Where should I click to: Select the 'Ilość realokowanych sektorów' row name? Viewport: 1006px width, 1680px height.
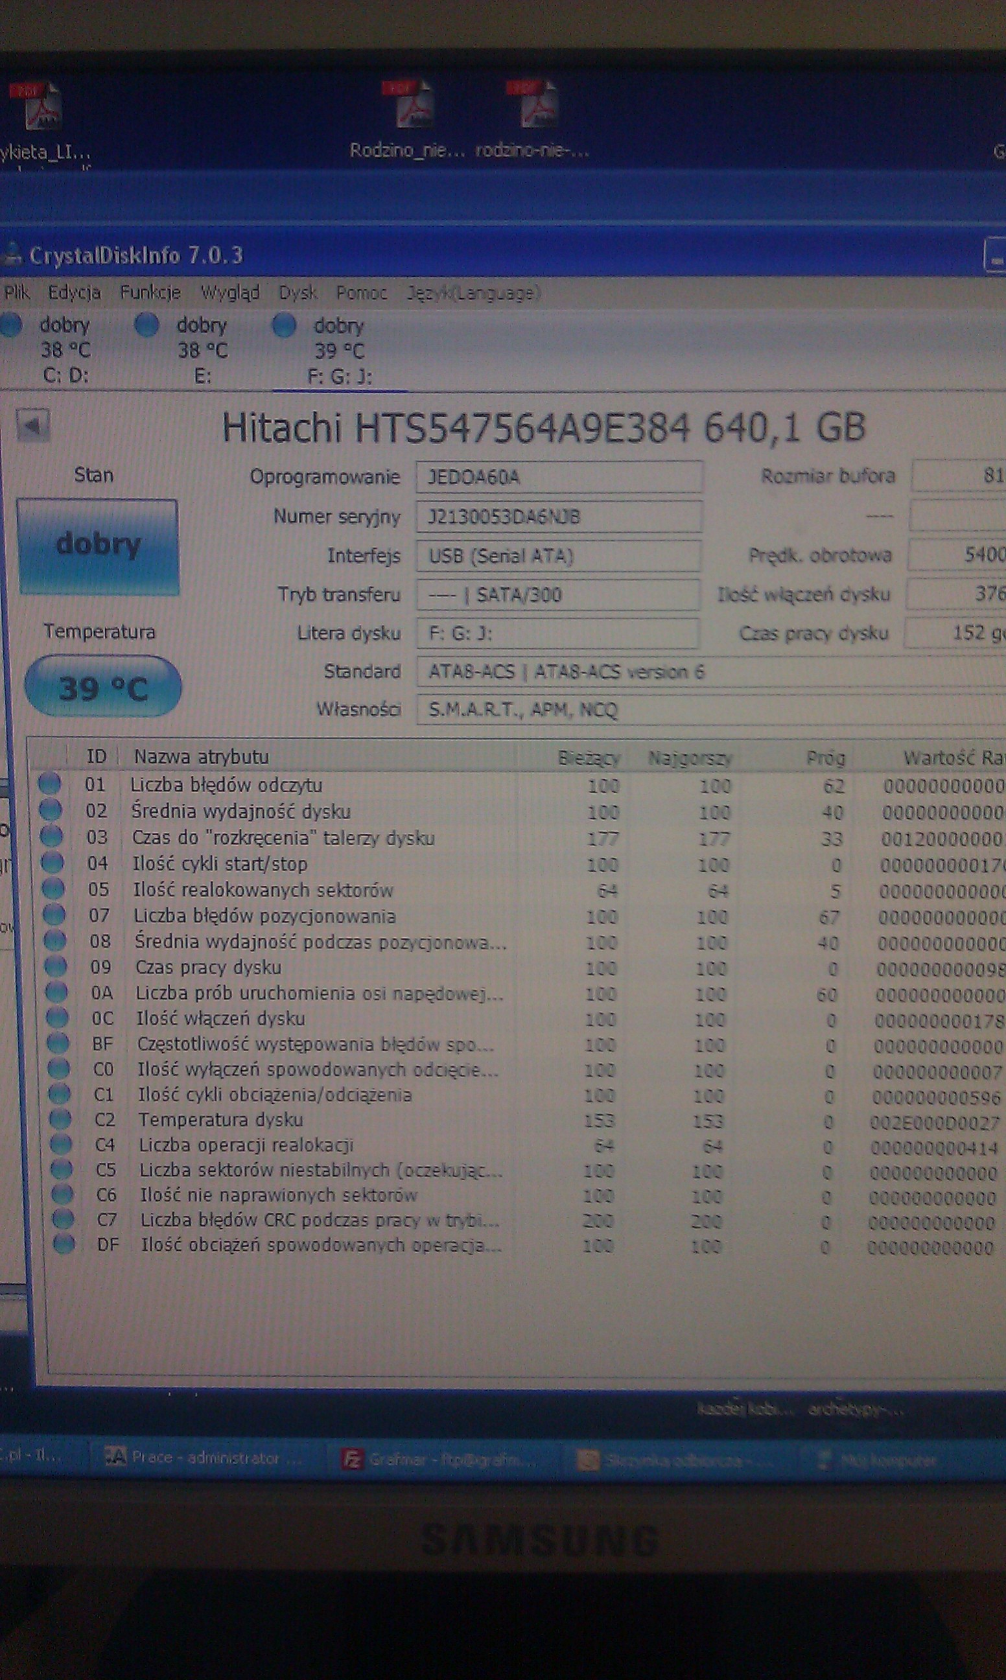(x=263, y=889)
